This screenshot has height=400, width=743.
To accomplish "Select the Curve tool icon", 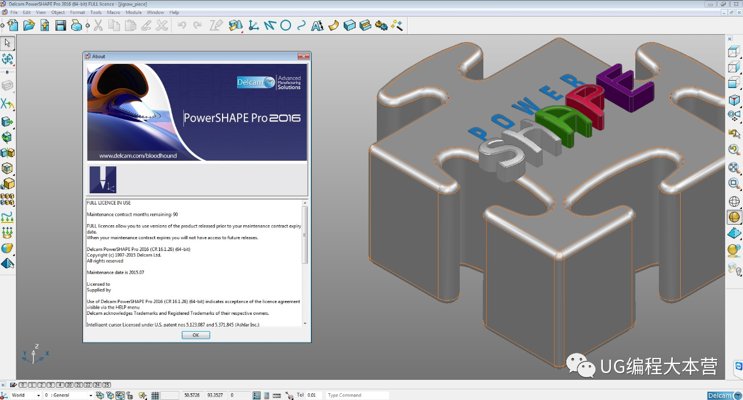I will tap(302, 25).
